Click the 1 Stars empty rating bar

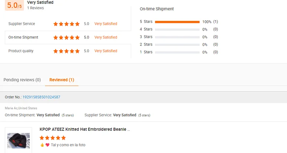(177, 52)
